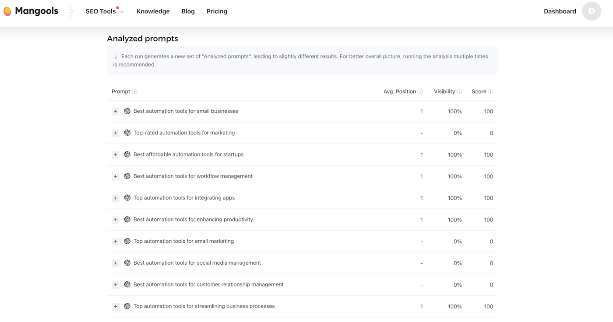The height and width of the screenshot is (322, 613).
Task: Expand the 'Best automation tools for small businesses' row
Action: click(x=116, y=112)
